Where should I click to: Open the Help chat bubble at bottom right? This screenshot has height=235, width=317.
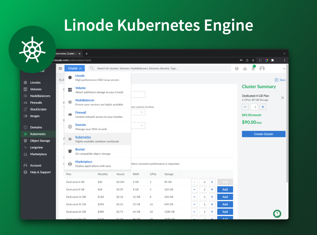[277, 214]
